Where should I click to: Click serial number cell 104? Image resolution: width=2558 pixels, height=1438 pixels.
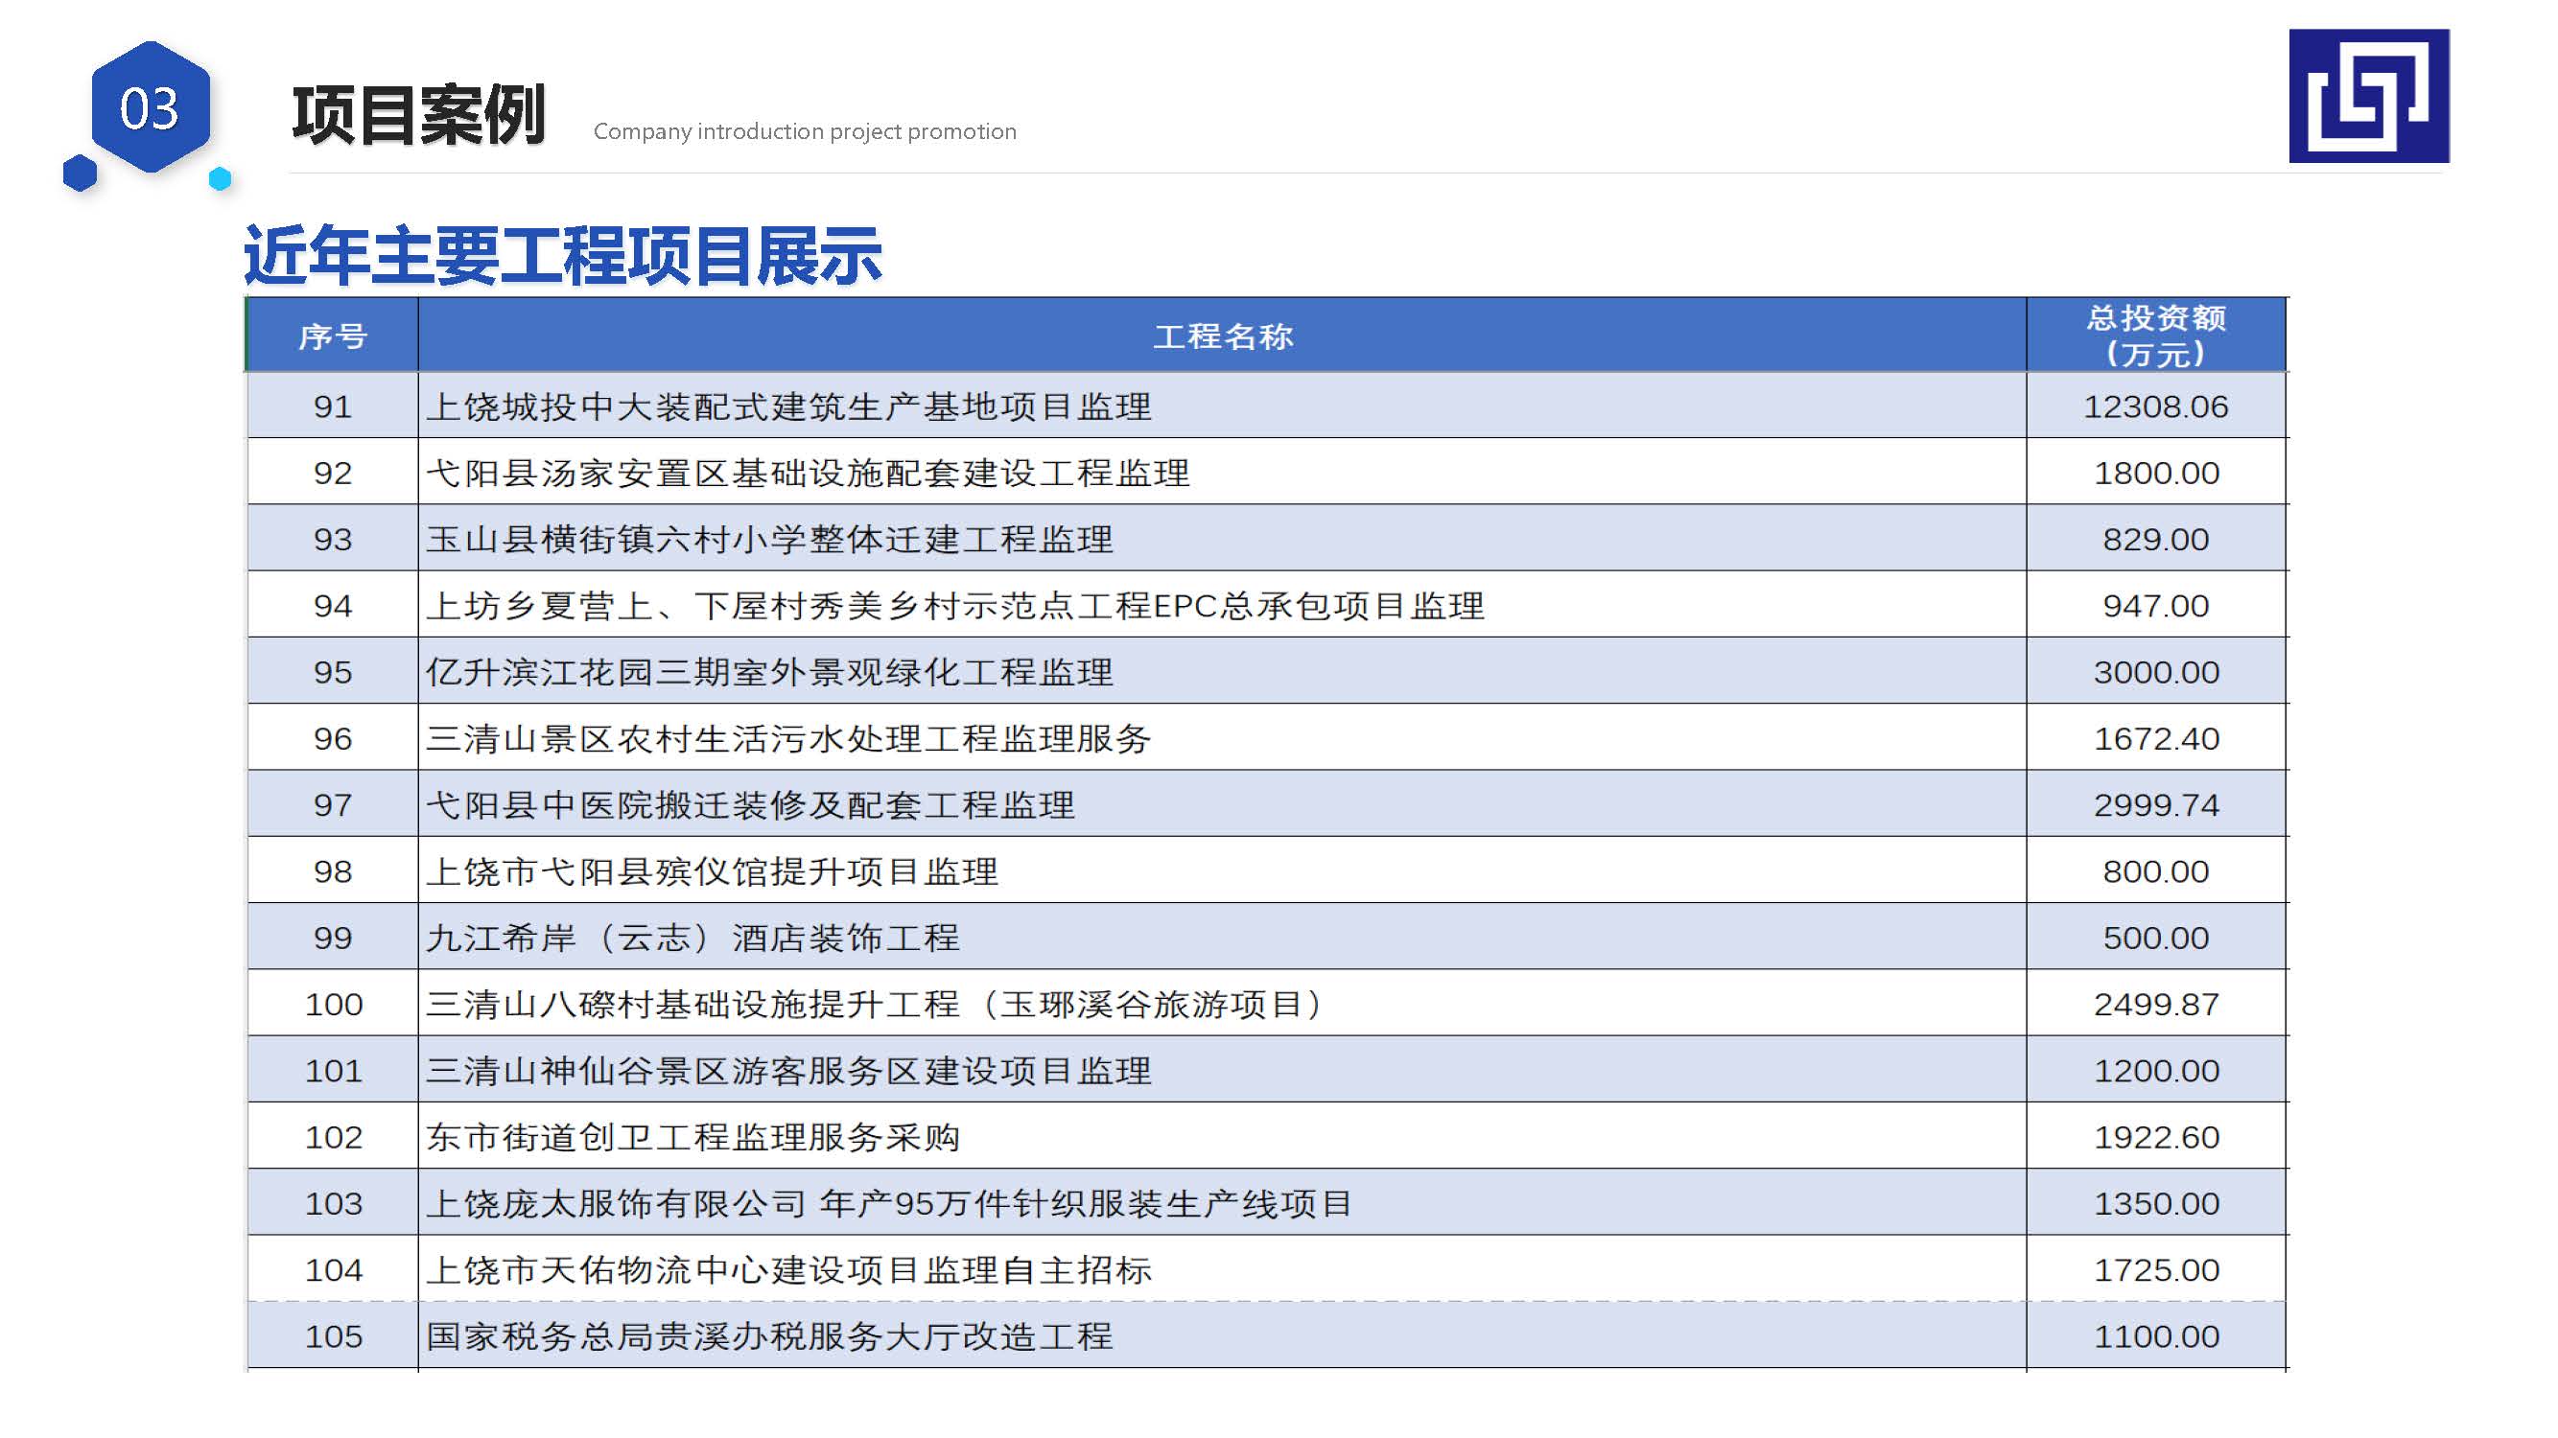(333, 1270)
